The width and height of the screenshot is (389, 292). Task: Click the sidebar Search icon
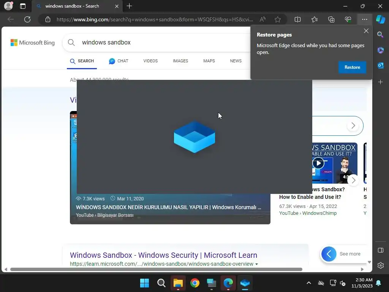(x=380, y=35)
